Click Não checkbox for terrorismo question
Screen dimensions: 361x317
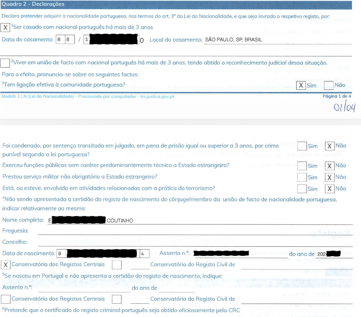329,189
